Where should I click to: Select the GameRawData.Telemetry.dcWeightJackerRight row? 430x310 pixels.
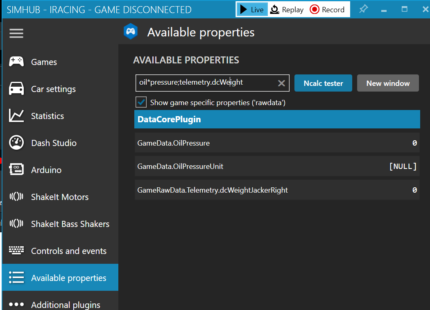[277, 190]
